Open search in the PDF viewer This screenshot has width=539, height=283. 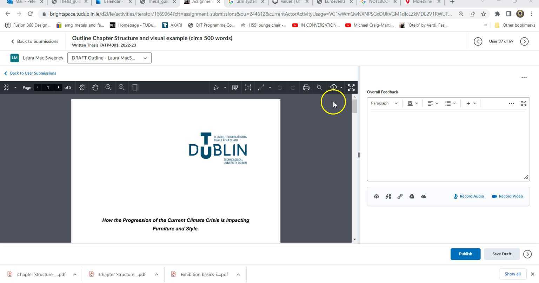pyautogui.click(x=319, y=88)
